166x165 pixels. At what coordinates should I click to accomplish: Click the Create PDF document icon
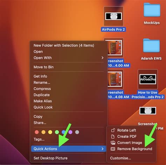tap(113, 137)
